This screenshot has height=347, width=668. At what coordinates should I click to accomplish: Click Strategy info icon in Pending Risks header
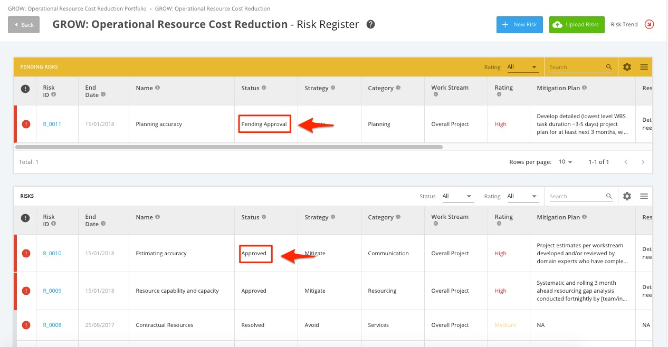[333, 88]
